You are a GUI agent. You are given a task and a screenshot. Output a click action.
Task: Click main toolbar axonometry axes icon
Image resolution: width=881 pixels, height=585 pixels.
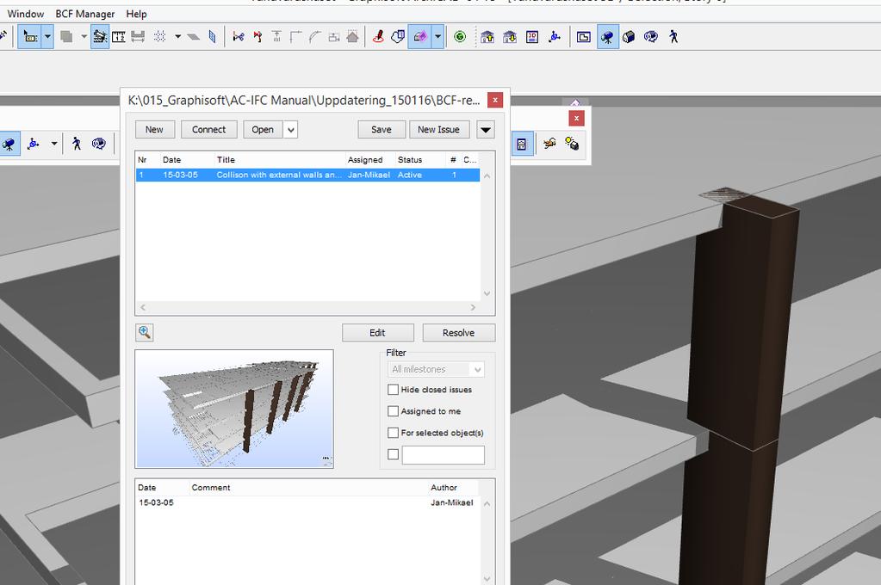click(x=555, y=37)
